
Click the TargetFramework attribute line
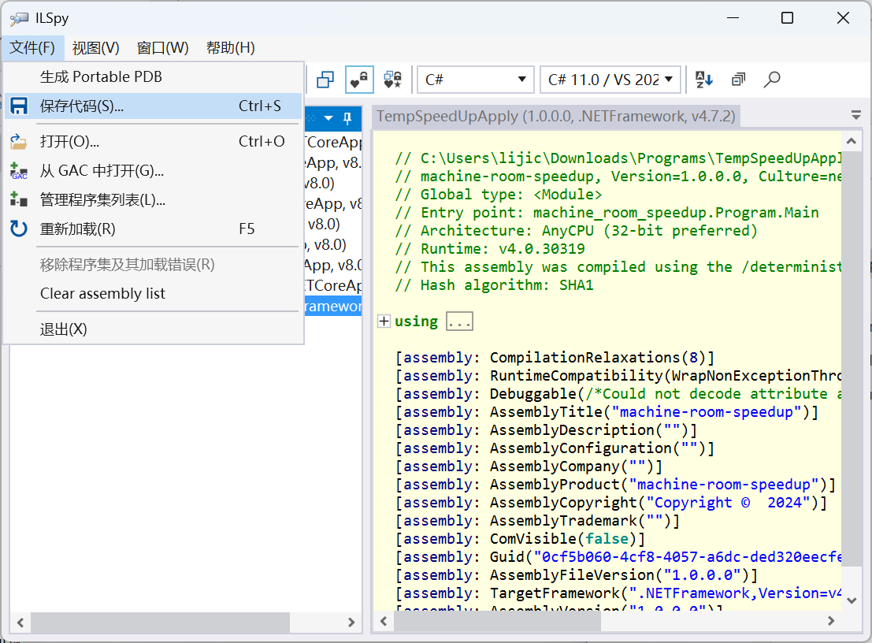(x=618, y=593)
